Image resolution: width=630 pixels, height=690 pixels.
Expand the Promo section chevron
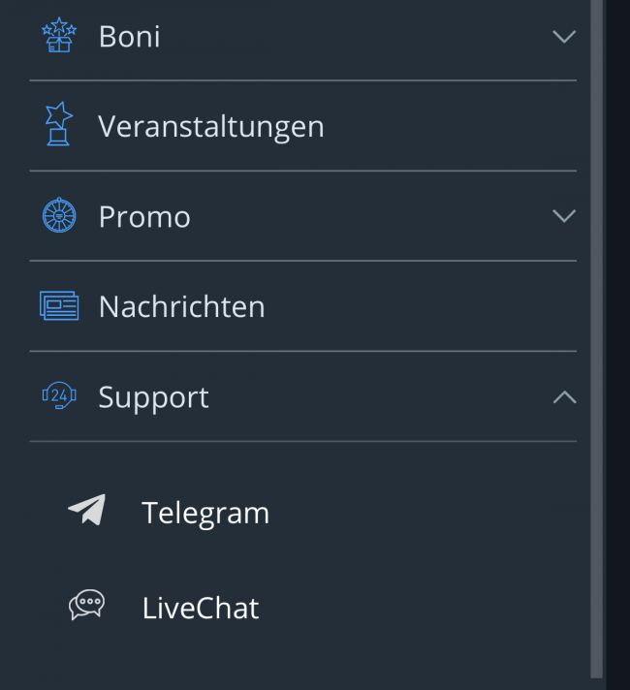pyautogui.click(x=564, y=215)
